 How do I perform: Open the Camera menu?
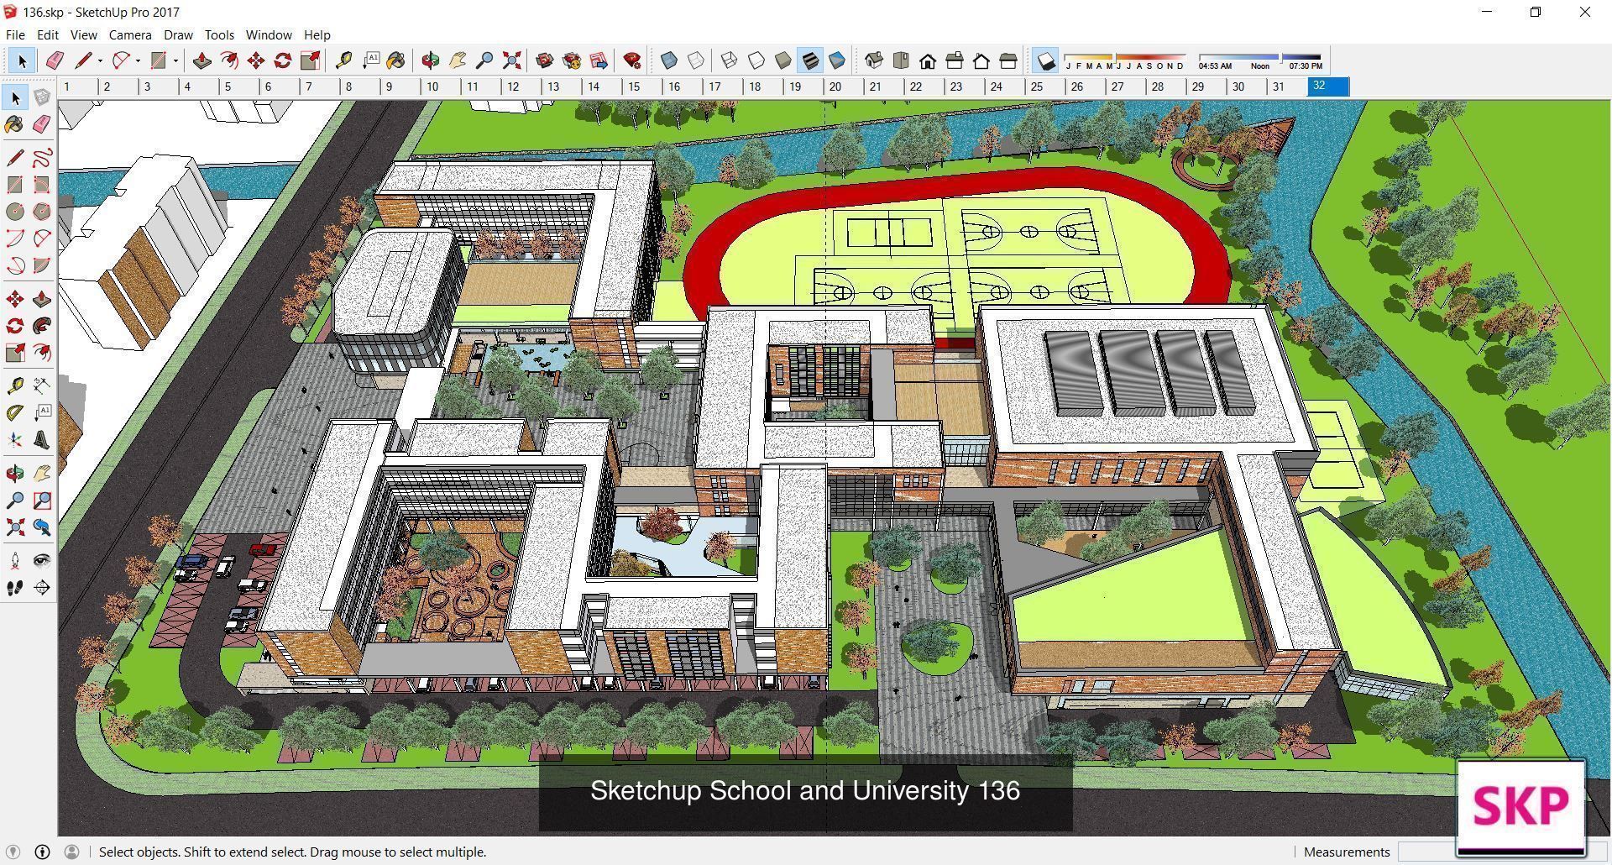129,34
